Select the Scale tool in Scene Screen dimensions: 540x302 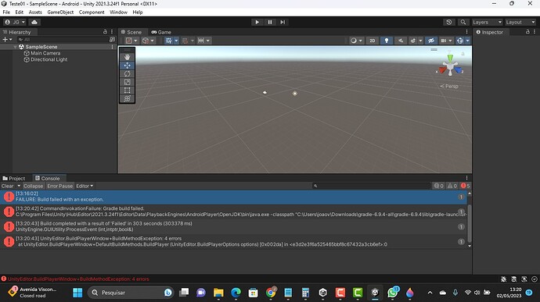pyautogui.click(x=127, y=82)
